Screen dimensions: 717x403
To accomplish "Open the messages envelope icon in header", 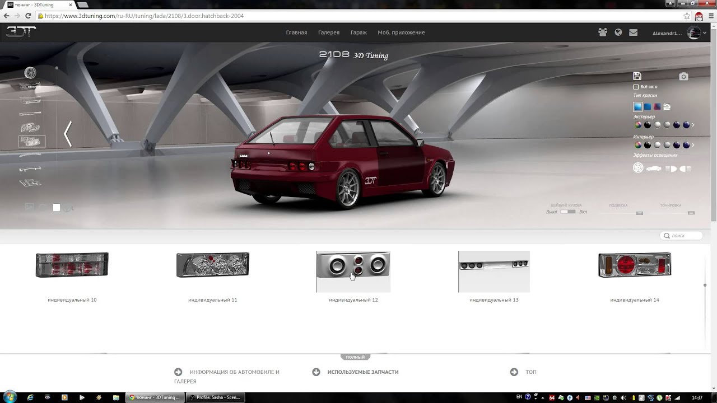I will click(x=633, y=32).
